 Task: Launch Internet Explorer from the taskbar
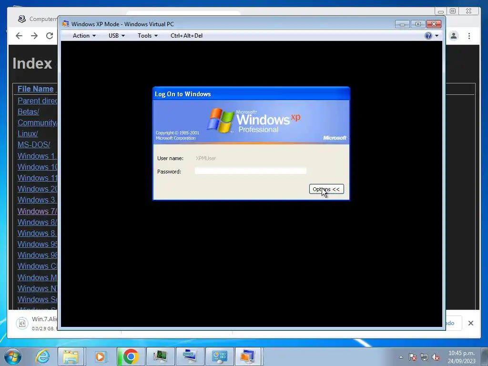point(42,356)
